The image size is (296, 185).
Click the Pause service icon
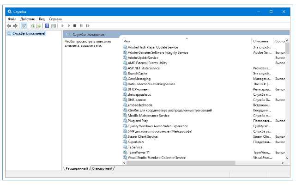(81, 26)
